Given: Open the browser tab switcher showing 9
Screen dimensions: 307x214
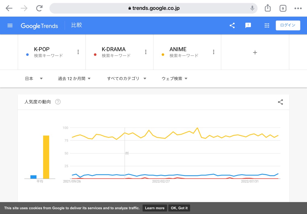Looking at the screenshot, I should [x=283, y=8].
